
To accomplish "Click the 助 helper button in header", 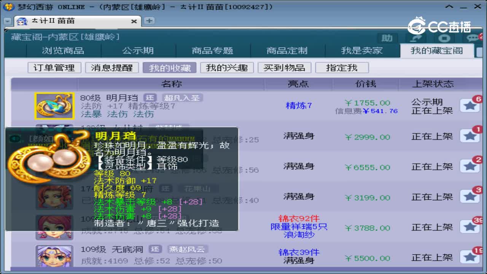I will click(x=387, y=38).
